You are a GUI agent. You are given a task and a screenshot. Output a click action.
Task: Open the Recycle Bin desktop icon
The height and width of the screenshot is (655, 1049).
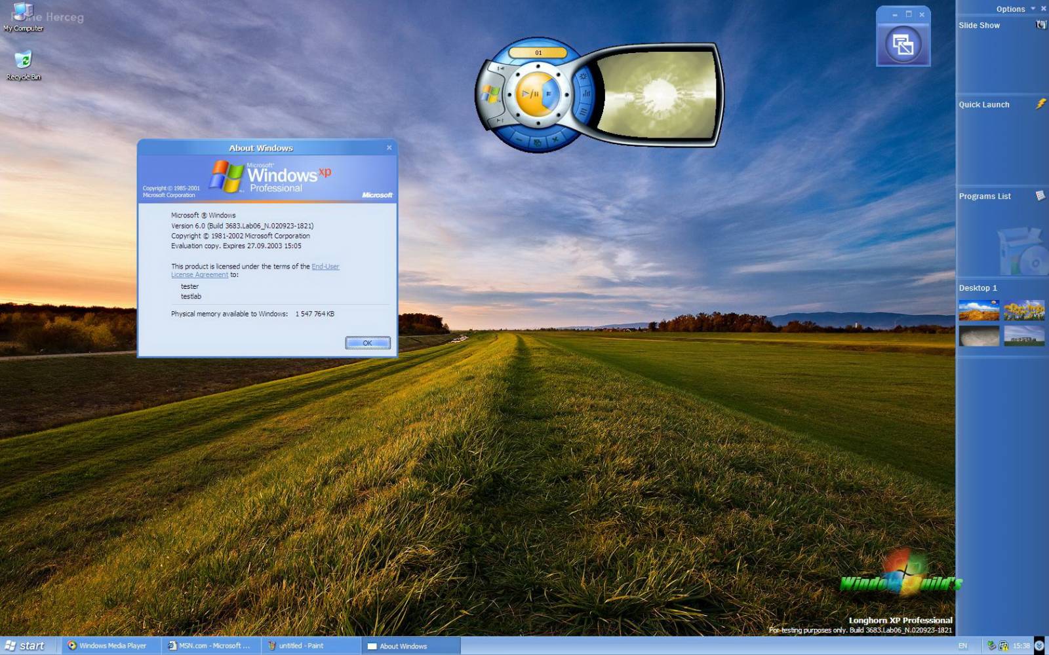click(x=24, y=65)
